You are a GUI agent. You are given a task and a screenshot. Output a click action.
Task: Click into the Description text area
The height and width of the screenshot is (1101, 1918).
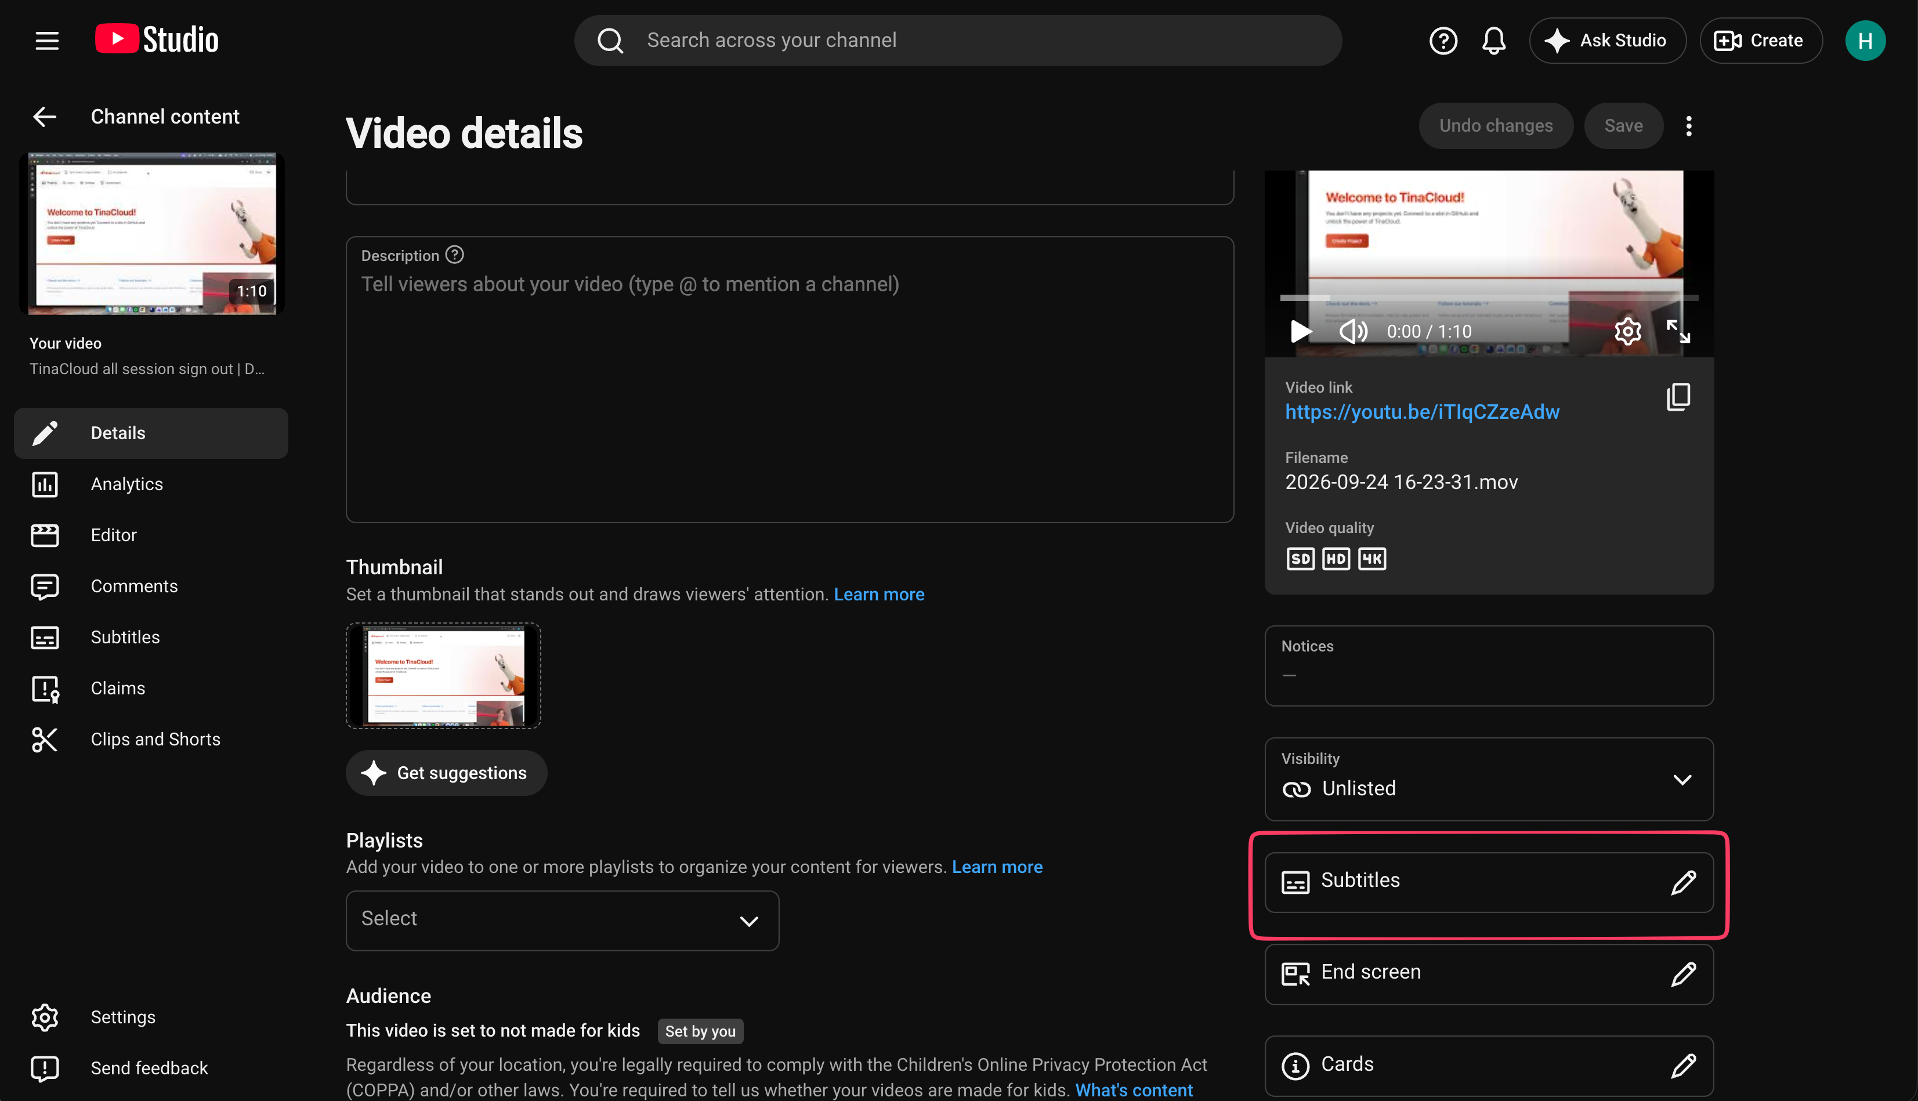[790, 379]
